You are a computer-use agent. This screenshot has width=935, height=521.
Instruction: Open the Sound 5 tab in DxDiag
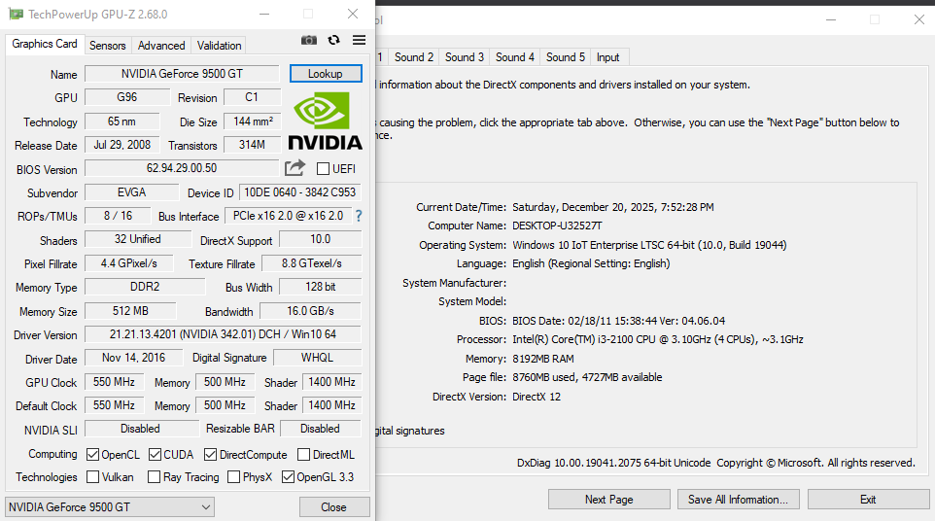566,57
